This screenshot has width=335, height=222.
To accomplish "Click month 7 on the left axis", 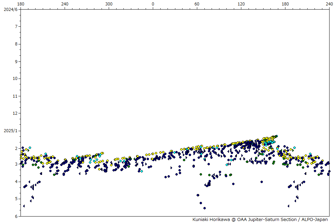I will click(x=16, y=27).
